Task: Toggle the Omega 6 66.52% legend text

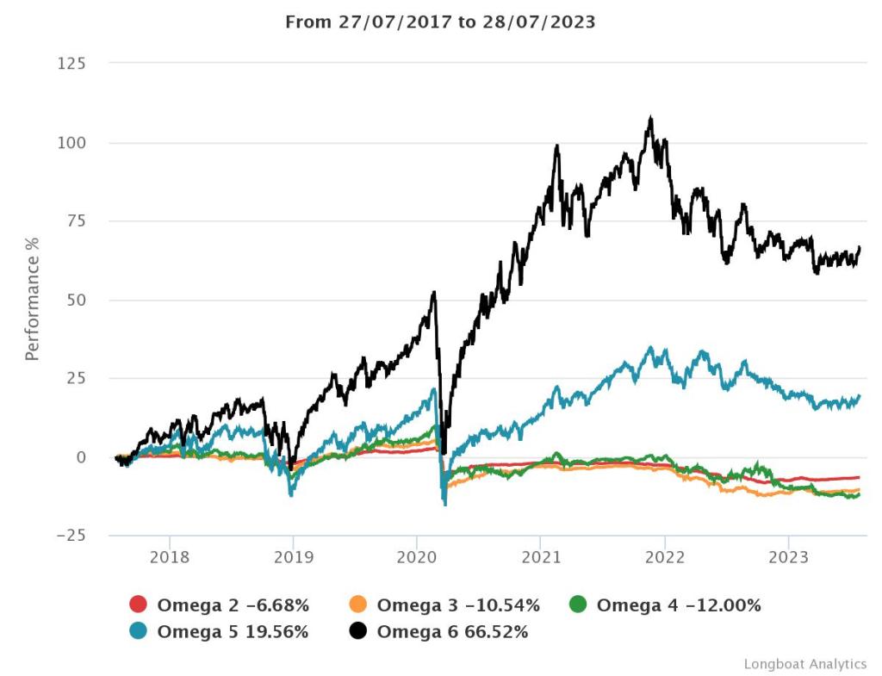Action: coord(452,632)
